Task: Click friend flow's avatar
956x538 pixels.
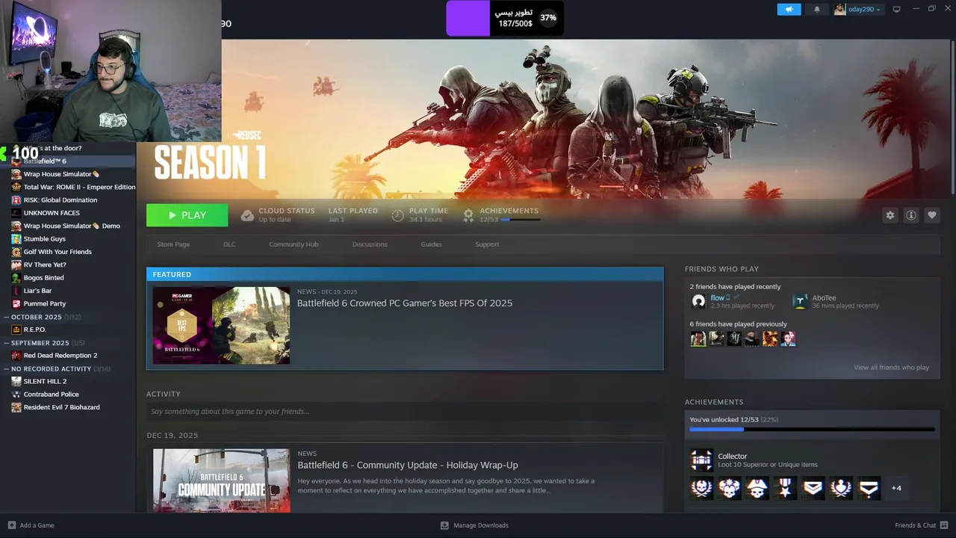Action: coord(698,301)
